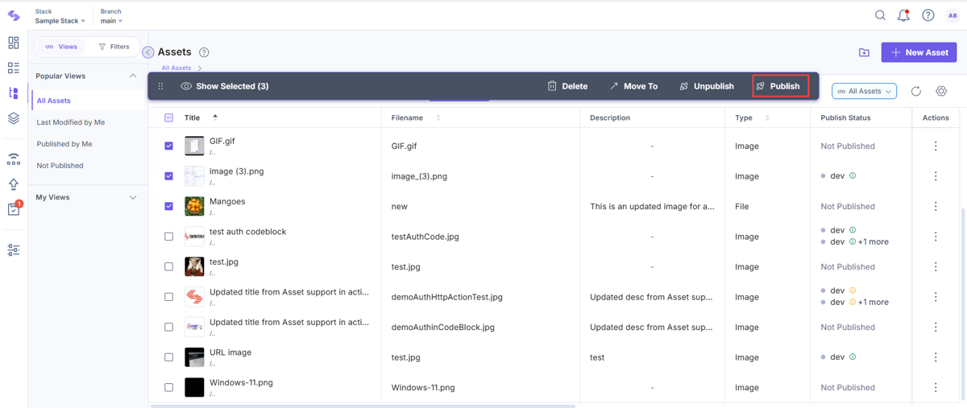Sort by Title column arrow
Screen dimensions: 967x408
pyautogui.click(x=215, y=117)
